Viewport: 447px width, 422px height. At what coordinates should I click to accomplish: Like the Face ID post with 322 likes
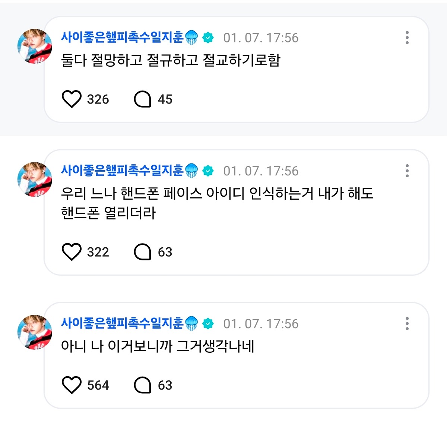[71, 252]
